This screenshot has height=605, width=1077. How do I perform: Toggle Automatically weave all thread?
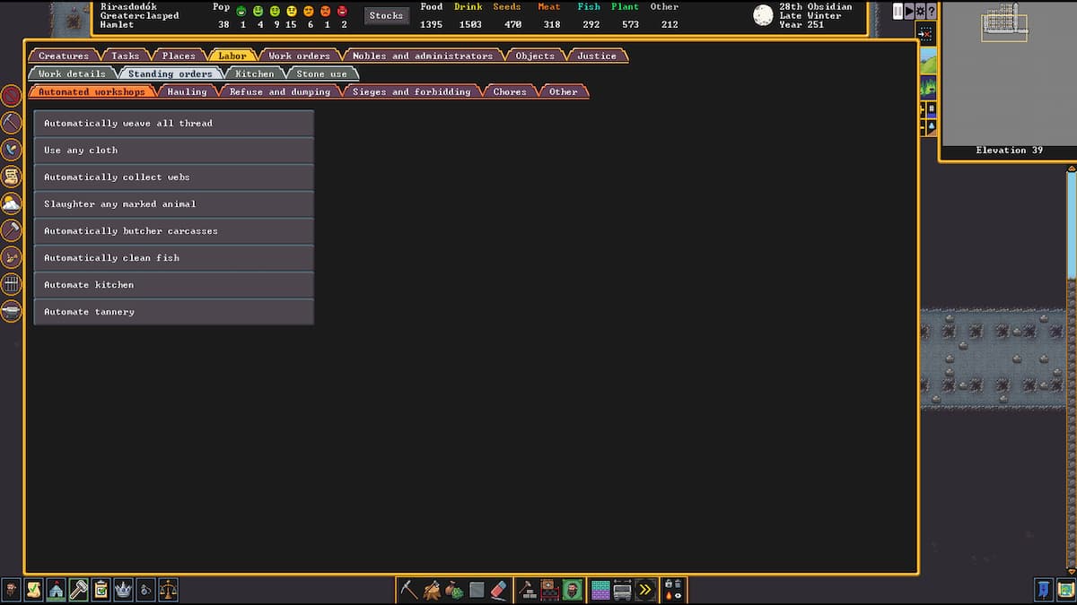click(x=173, y=123)
